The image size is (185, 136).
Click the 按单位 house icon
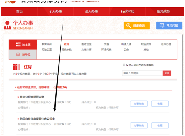tap(18, 54)
